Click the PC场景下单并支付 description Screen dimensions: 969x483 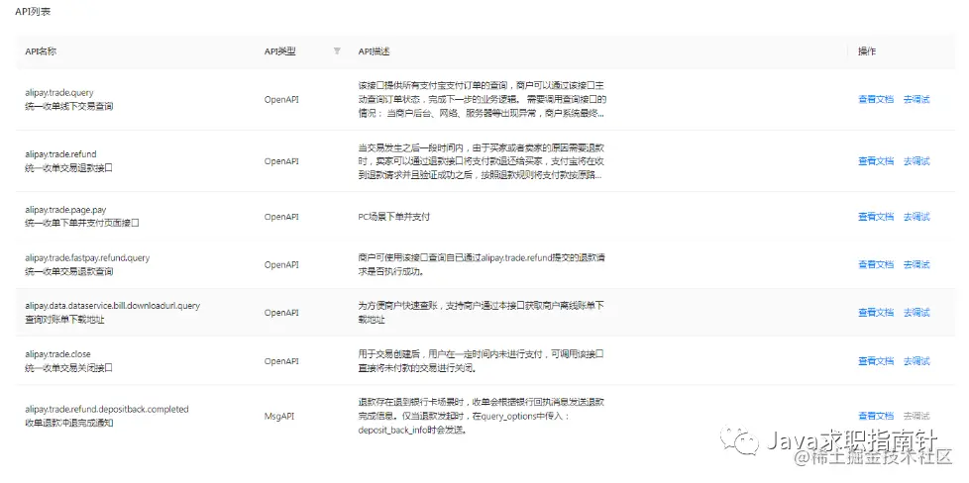coord(393,217)
